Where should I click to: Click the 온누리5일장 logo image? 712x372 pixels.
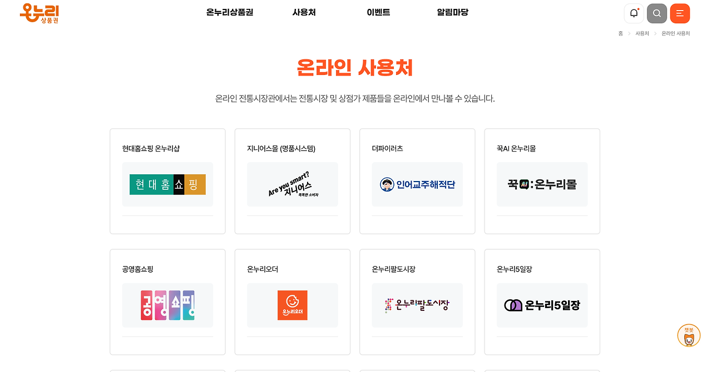pyautogui.click(x=542, y=305)
